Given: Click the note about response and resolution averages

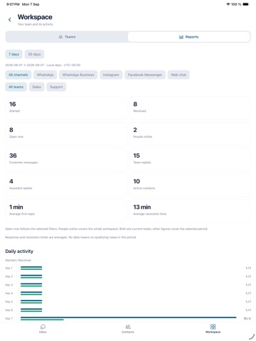Looking at the screenshot, I should tap(70, 237).
